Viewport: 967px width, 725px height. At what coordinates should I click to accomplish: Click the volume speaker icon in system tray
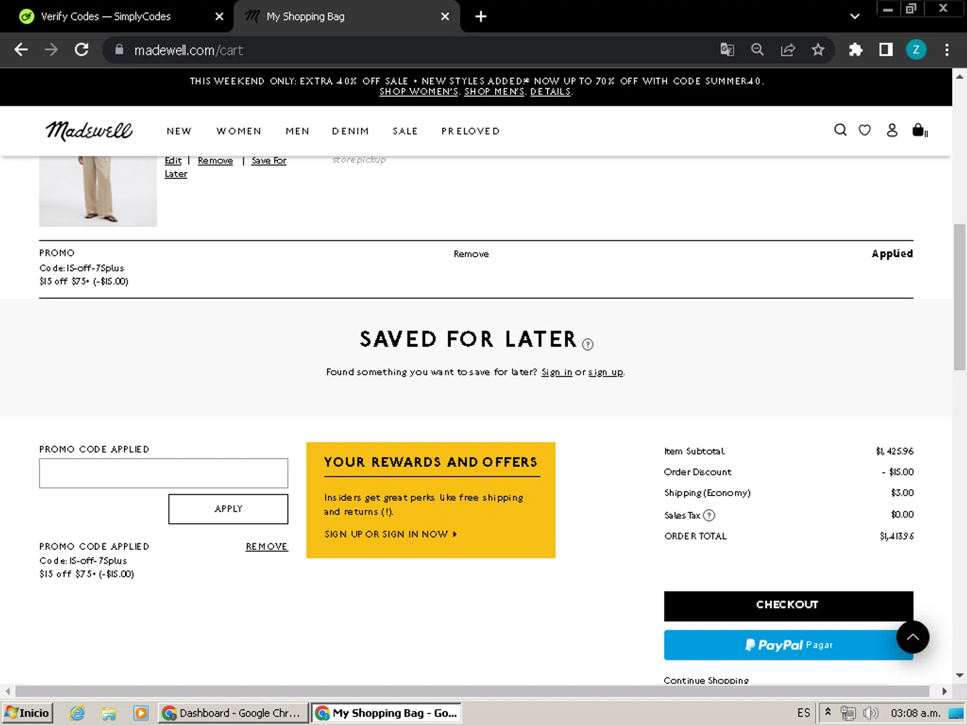(870, 713)
